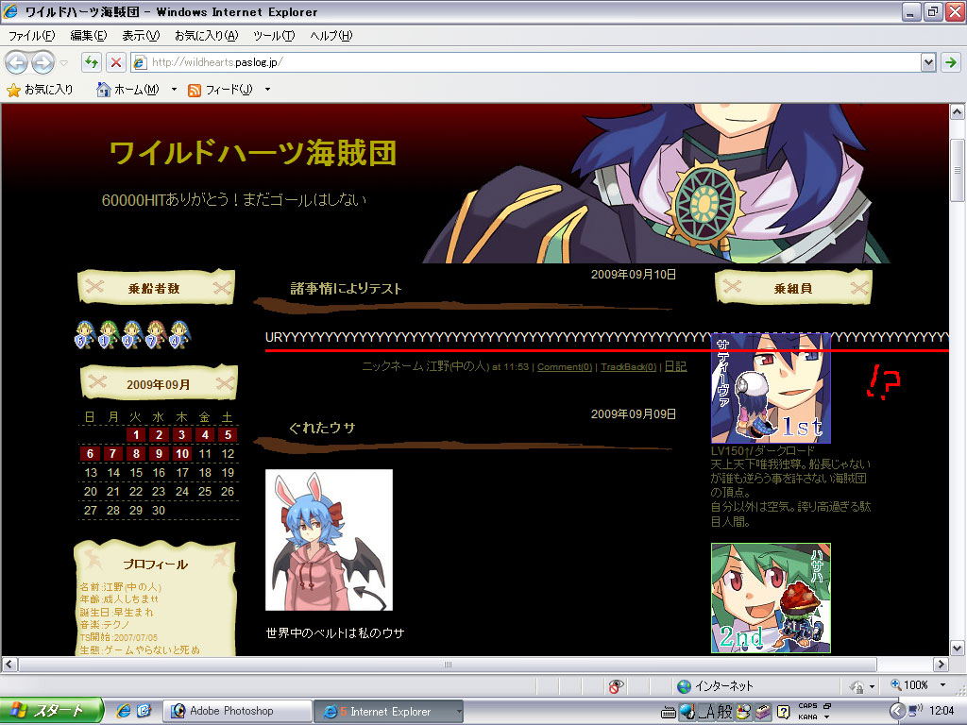Image resolution: width=967 pixels, height=725 pixels.
Task: Click the 100% zoom magnifier icon
Action: click(x=896, y=685)
